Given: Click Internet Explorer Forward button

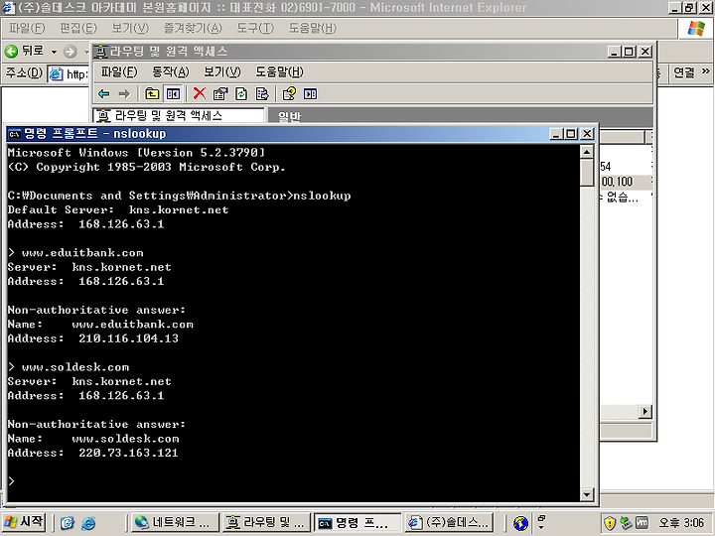Looking at the screenshot, I should tap(70, 52).
